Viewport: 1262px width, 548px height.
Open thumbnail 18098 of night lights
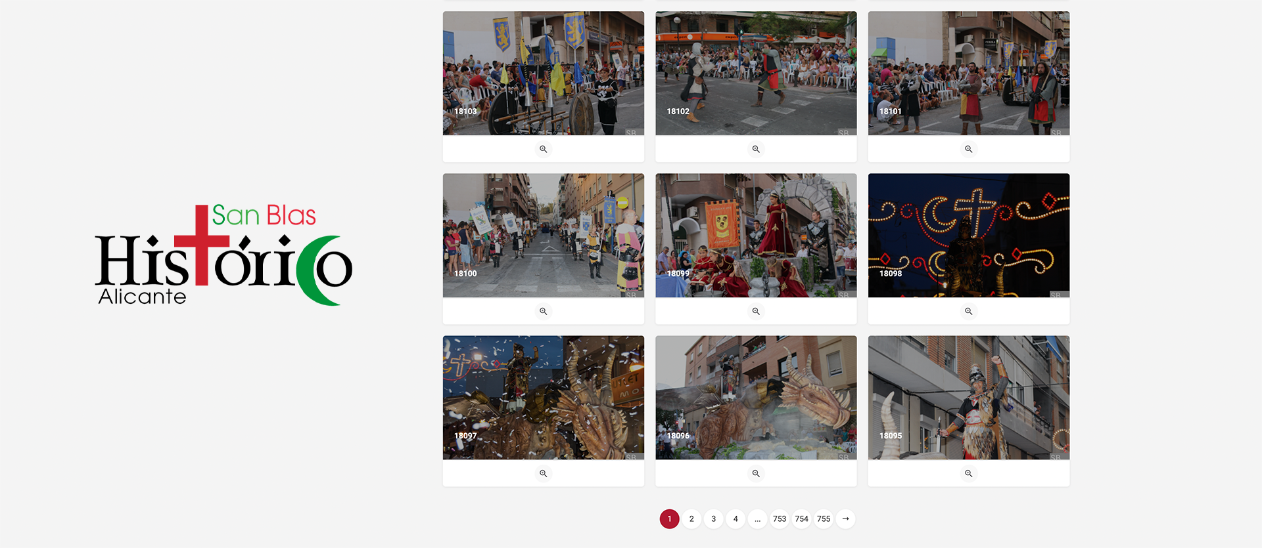pos(968,235)
